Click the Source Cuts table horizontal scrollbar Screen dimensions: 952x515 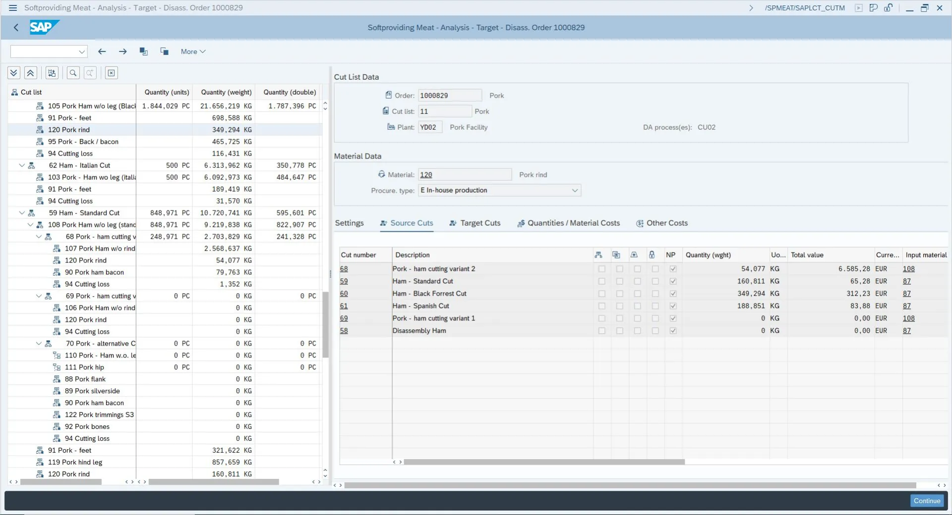[544, 462]
